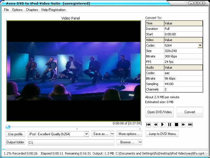Open the Help/Registration menu
This screenshot has width=210, height=158.
[53, 10]
